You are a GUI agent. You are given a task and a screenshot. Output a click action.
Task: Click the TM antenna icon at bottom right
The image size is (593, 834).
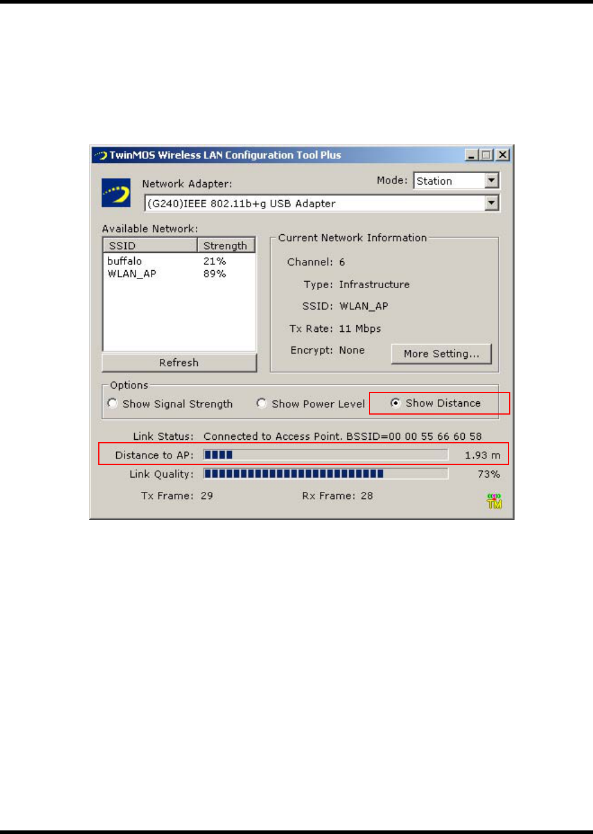coord(494,501)
